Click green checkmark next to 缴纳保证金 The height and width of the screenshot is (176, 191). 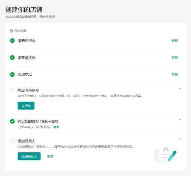(x=12, y=41)
